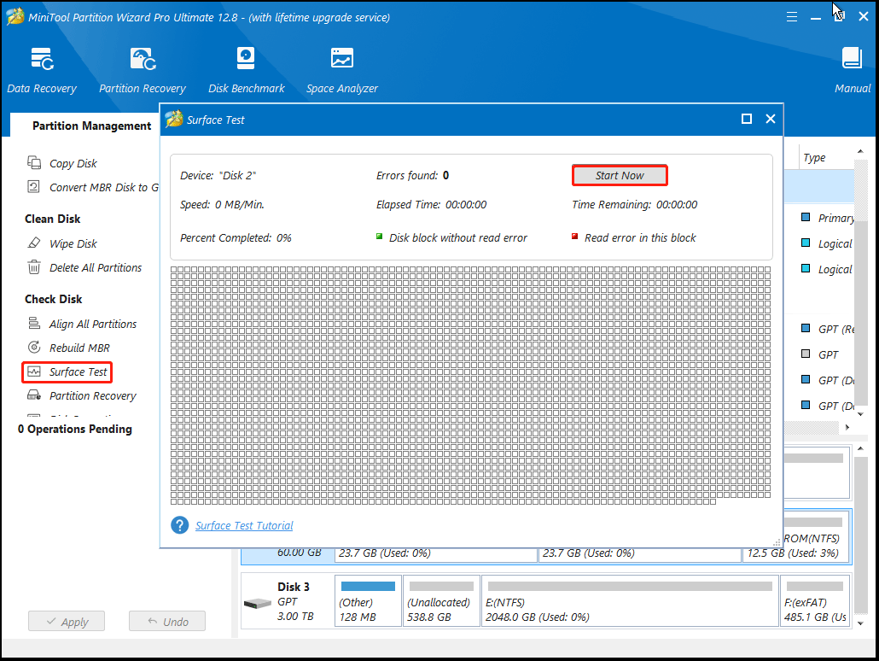Click Delete All Partitions trash icon
Image resolution: width=879 pixels, height=661 pixels.
point(34,267)
